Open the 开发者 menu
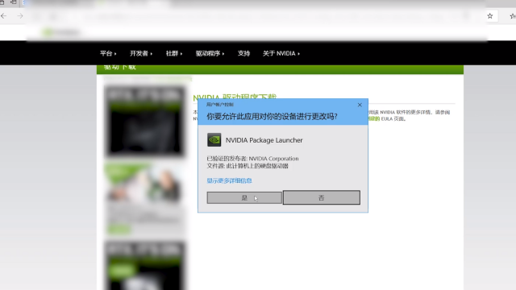 tap(141, 53)
